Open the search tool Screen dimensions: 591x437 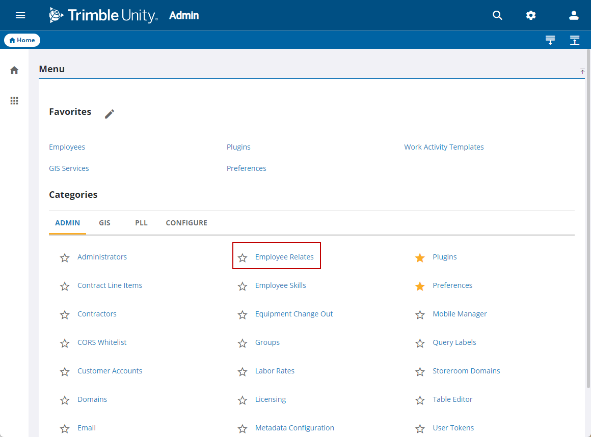(497, 15)
